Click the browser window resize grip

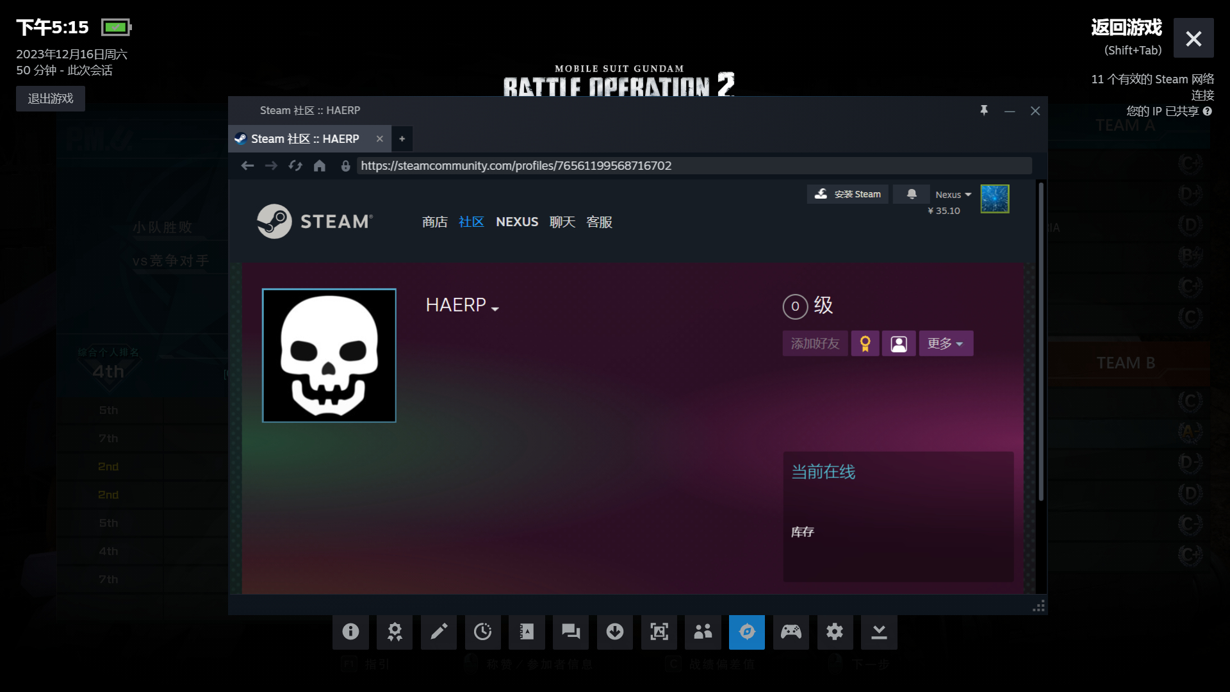[x=1038, y=605]
